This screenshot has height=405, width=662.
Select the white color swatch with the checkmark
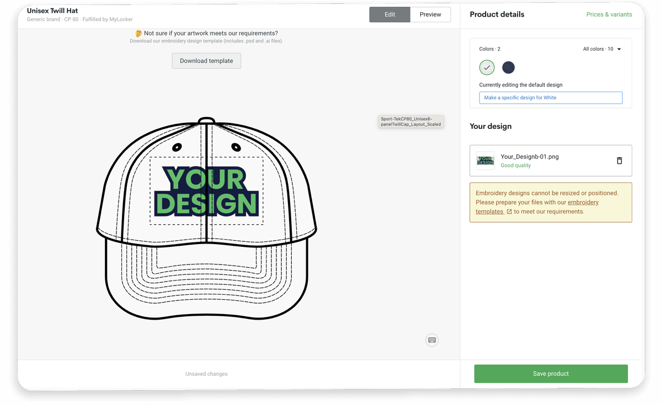coord(487,67)
